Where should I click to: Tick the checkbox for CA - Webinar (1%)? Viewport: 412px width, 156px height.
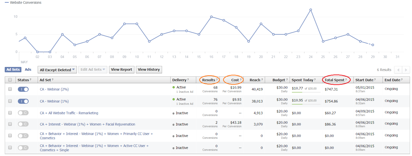pos(10,101)
